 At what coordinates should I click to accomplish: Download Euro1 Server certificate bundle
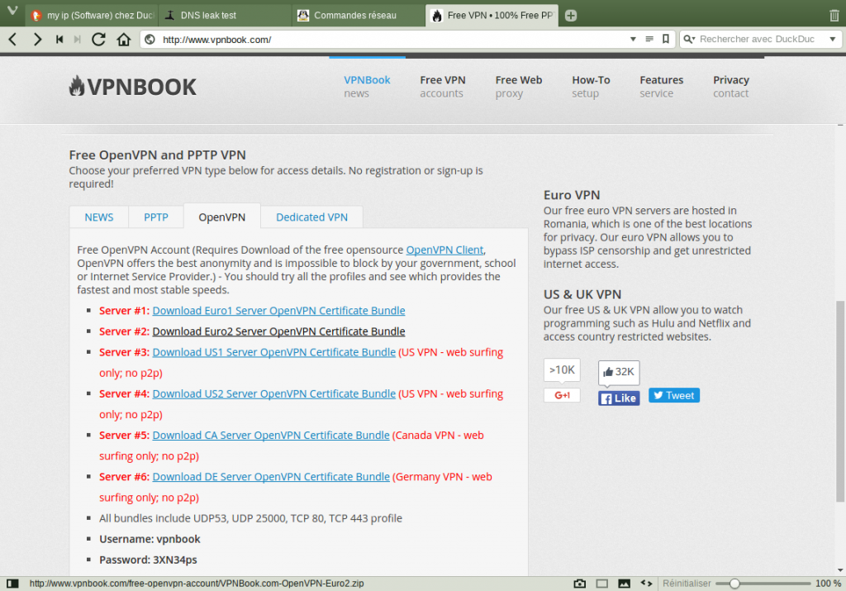click(x=278, y=311)
